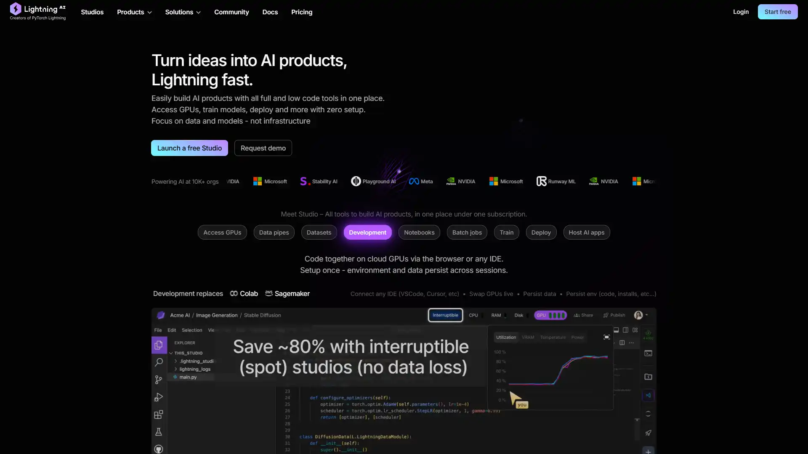Click the Search sidebar icon
808x454 pixels.
pos(159,362)
